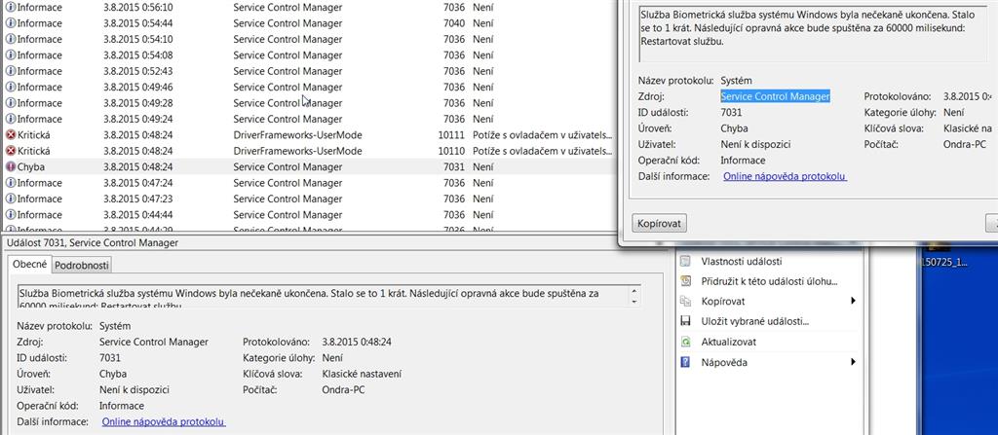Click Ondra-PC computer name in the dialog

[x=964, y=144]
